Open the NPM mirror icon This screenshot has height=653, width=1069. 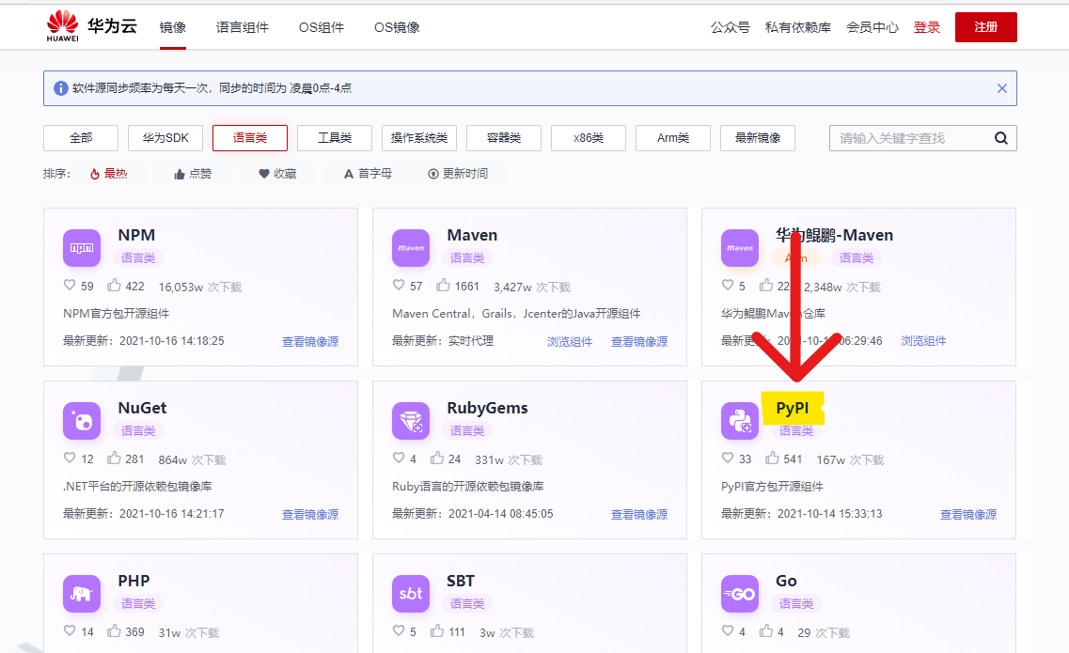coord(82,248)
